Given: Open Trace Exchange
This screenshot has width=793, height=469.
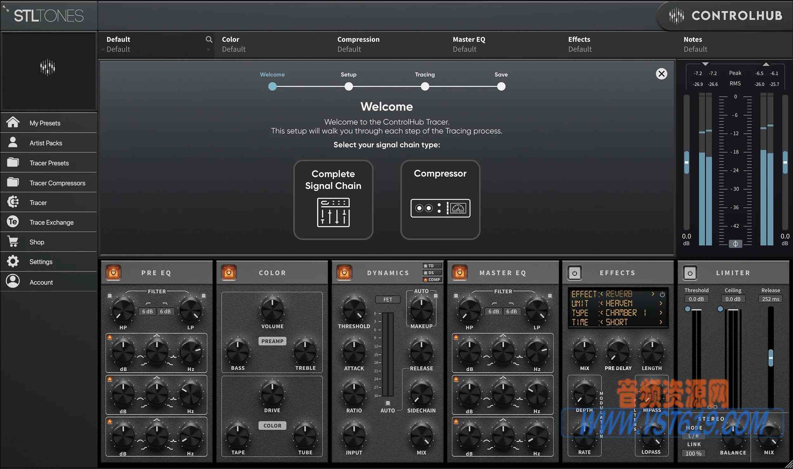Looking at the screenshot, I should pyautogui.click(x=51, y=222).
